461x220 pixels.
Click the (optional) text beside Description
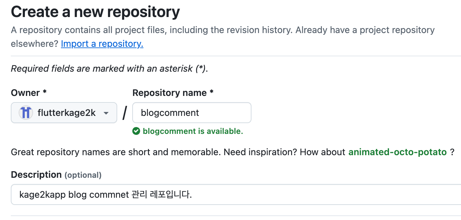point(83,175)
